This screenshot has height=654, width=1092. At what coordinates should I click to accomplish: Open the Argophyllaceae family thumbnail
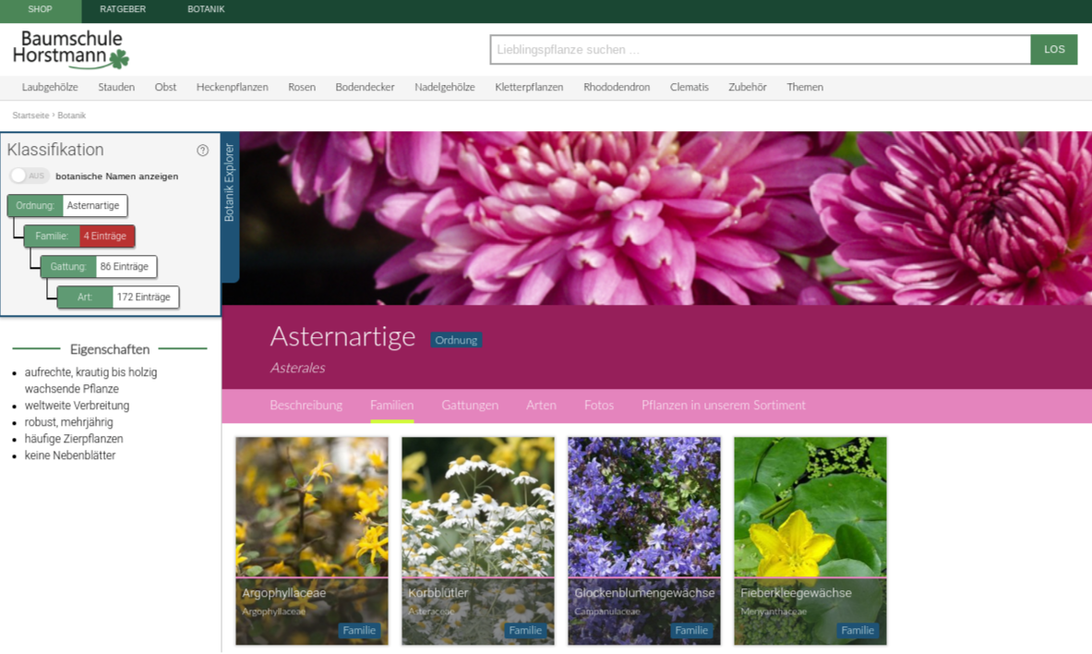pyautogui.click(x=312, y=540)
